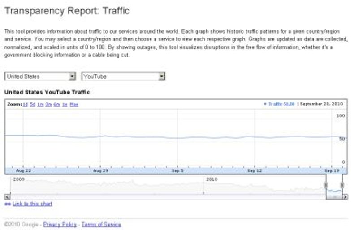Set zoom to 1y

[65, 104]
